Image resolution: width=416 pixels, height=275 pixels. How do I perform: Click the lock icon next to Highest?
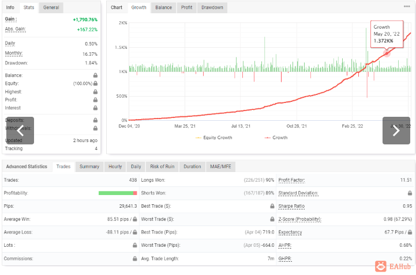click(x=96, y=91)
